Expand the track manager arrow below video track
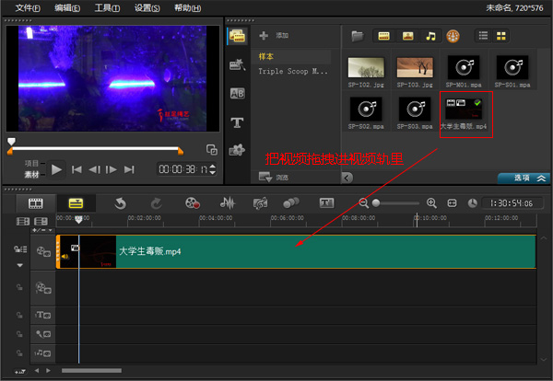Viewport: 553px width, 381px height. click(x=19, y=264)
